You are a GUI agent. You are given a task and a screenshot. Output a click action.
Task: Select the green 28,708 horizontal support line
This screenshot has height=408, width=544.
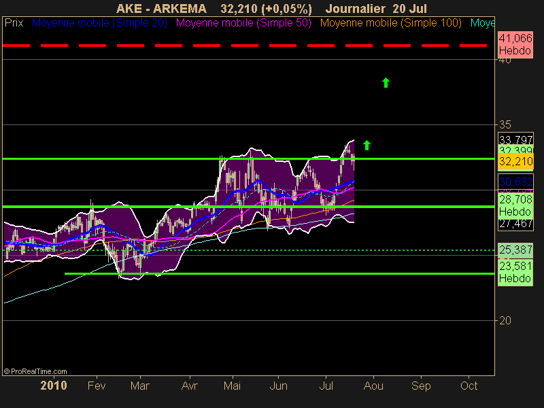click(248, 207)
